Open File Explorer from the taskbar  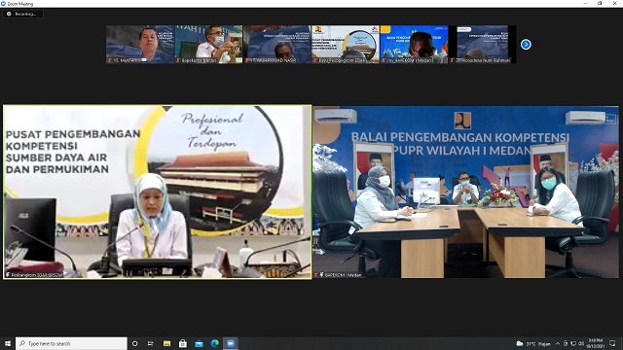(166, 343)
